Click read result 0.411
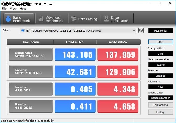This screenshot has height=123, width=176. [75, 106]
